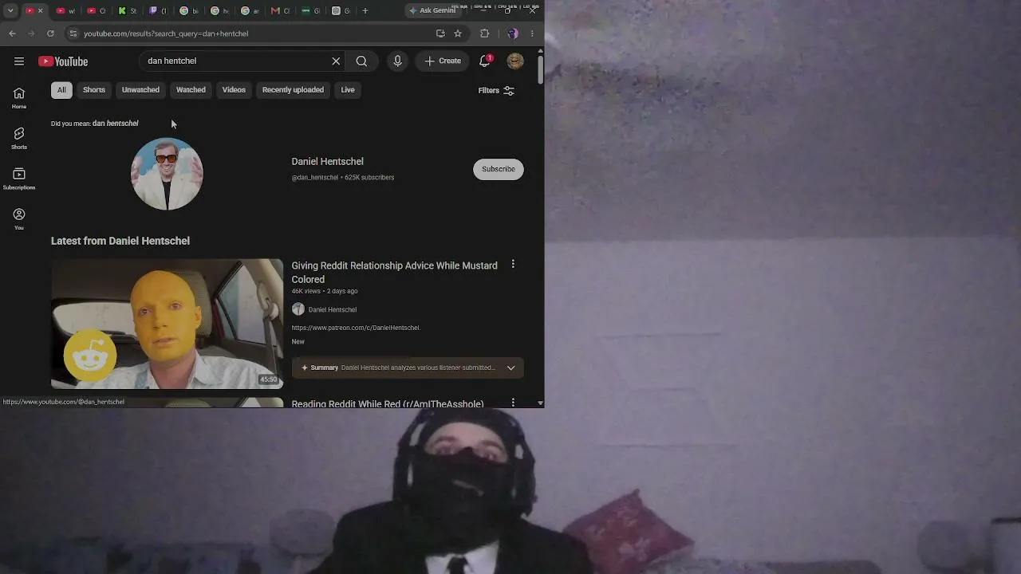The height and width of the screenshot is (574, 1021).
Task: Open the browser extensions puzzle icon
Action: click(x=485, y=33)
